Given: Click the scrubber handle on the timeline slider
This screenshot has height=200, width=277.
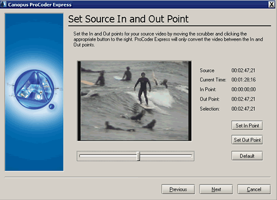Looking at the screenshot, I should (138, 156).
